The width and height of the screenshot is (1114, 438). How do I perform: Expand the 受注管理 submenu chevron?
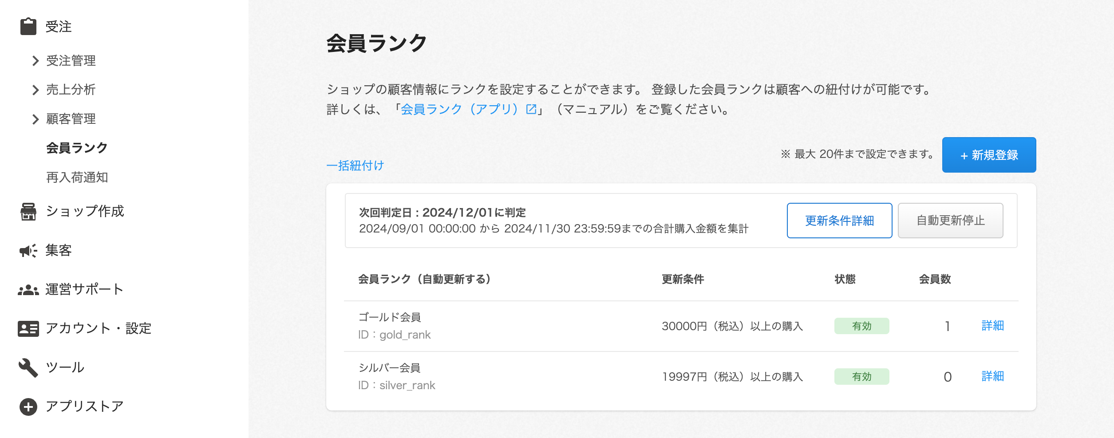point(36,61)
